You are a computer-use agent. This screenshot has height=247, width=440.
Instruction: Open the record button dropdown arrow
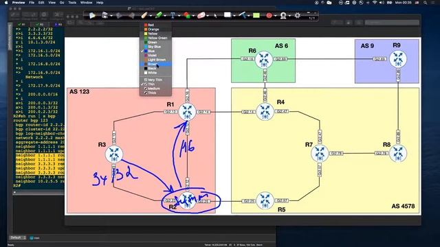tap(275, 16)
